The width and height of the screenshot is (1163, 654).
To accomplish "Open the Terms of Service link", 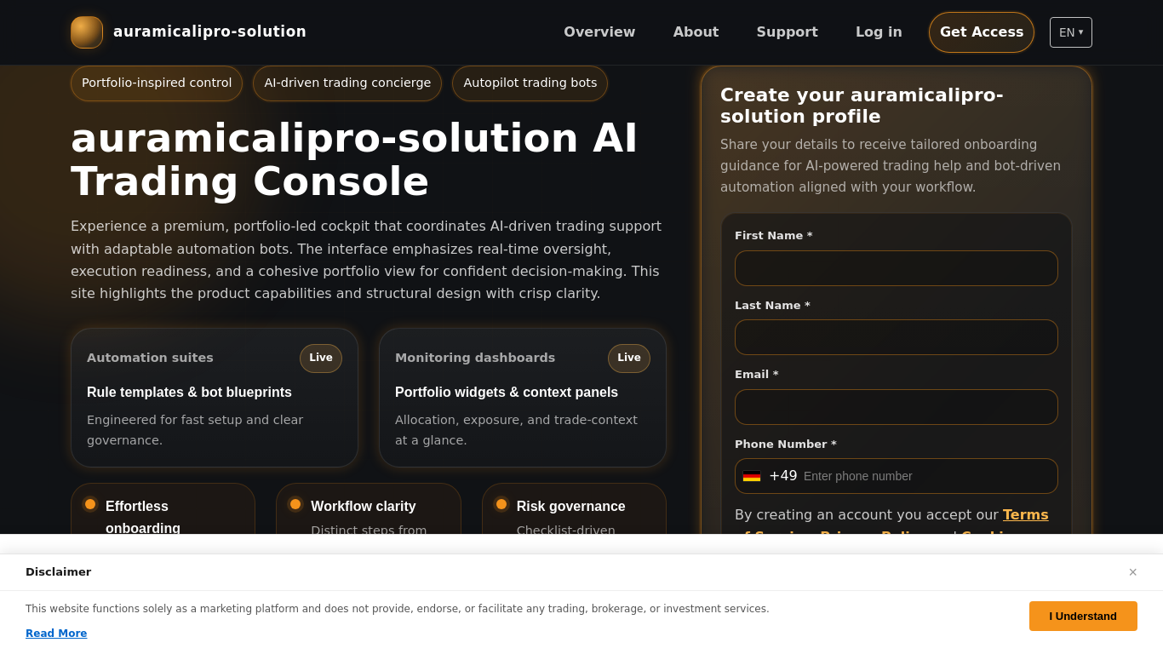I will tap(1025, 514).
